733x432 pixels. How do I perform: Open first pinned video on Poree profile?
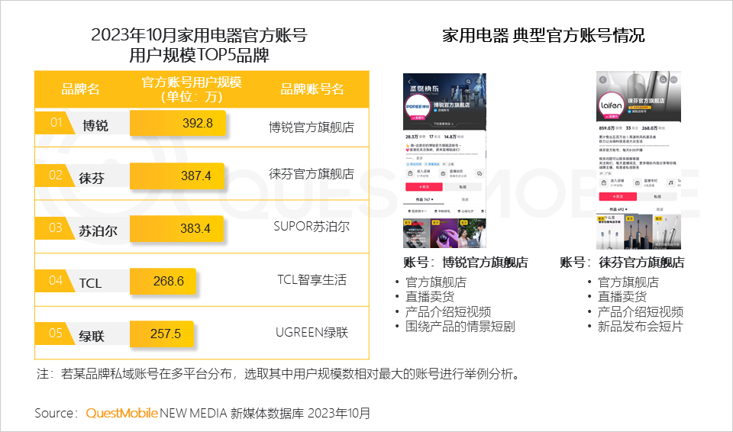pos(417,233)
